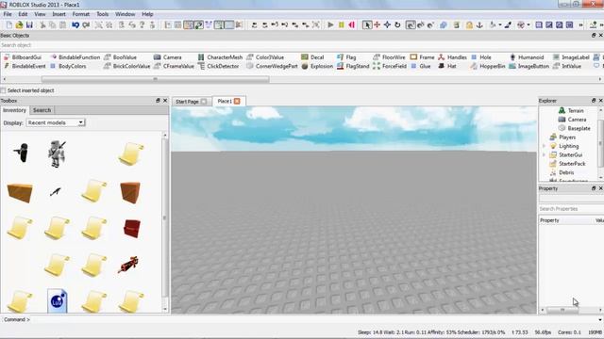
Task: Reset simulation with red rewind button
Action: [352, 25]
